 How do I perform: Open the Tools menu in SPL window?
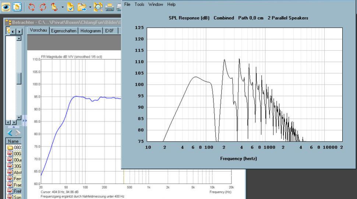139,4
